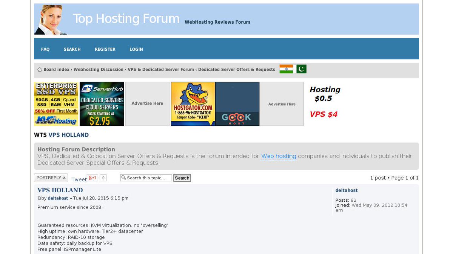Open the KVC Hosting Enterprise SSD VPS banner
Screen dimensions: 453x254
tap(56, 103)
